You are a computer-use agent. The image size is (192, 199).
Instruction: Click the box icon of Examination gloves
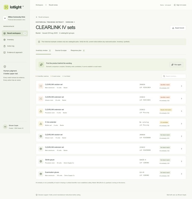[41, 174]
